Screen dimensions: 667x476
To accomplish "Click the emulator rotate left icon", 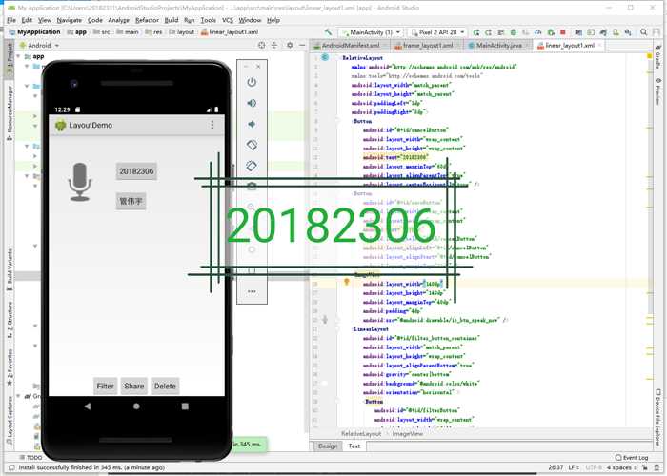I will [x=252, y=145].
